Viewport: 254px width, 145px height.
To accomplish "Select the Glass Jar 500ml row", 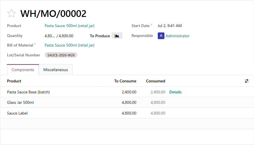I will [127, 102].
